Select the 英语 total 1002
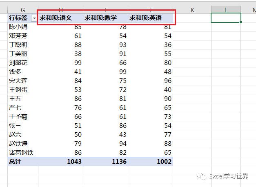The image size is (256, 187). coord(151,162)
